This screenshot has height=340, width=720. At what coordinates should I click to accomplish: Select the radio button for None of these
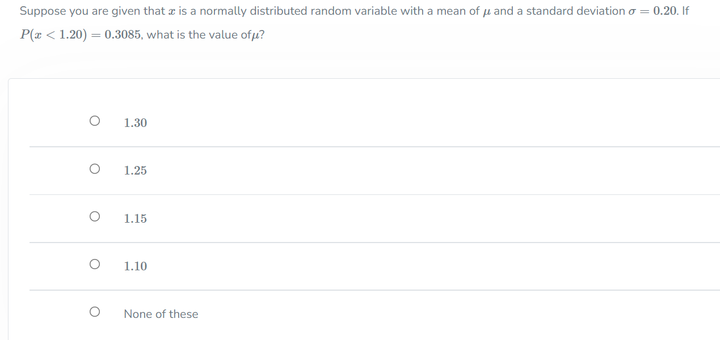tap(95, 312)
